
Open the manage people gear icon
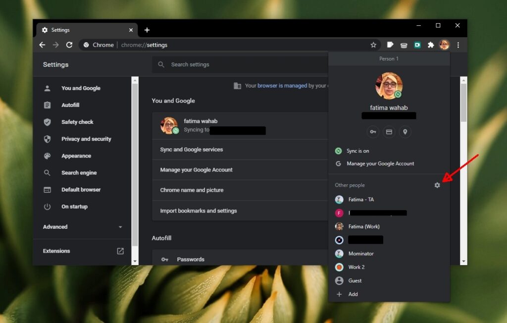click(437, 185)
